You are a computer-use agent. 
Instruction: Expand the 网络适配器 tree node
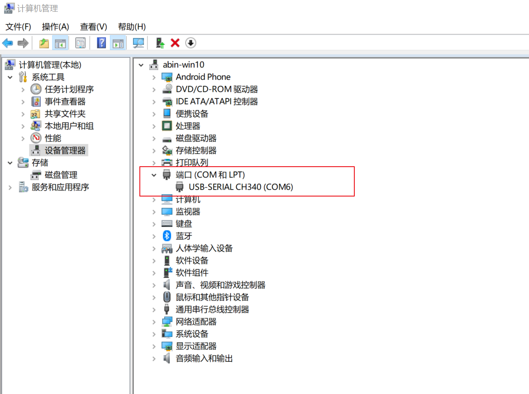coord(154,321)
